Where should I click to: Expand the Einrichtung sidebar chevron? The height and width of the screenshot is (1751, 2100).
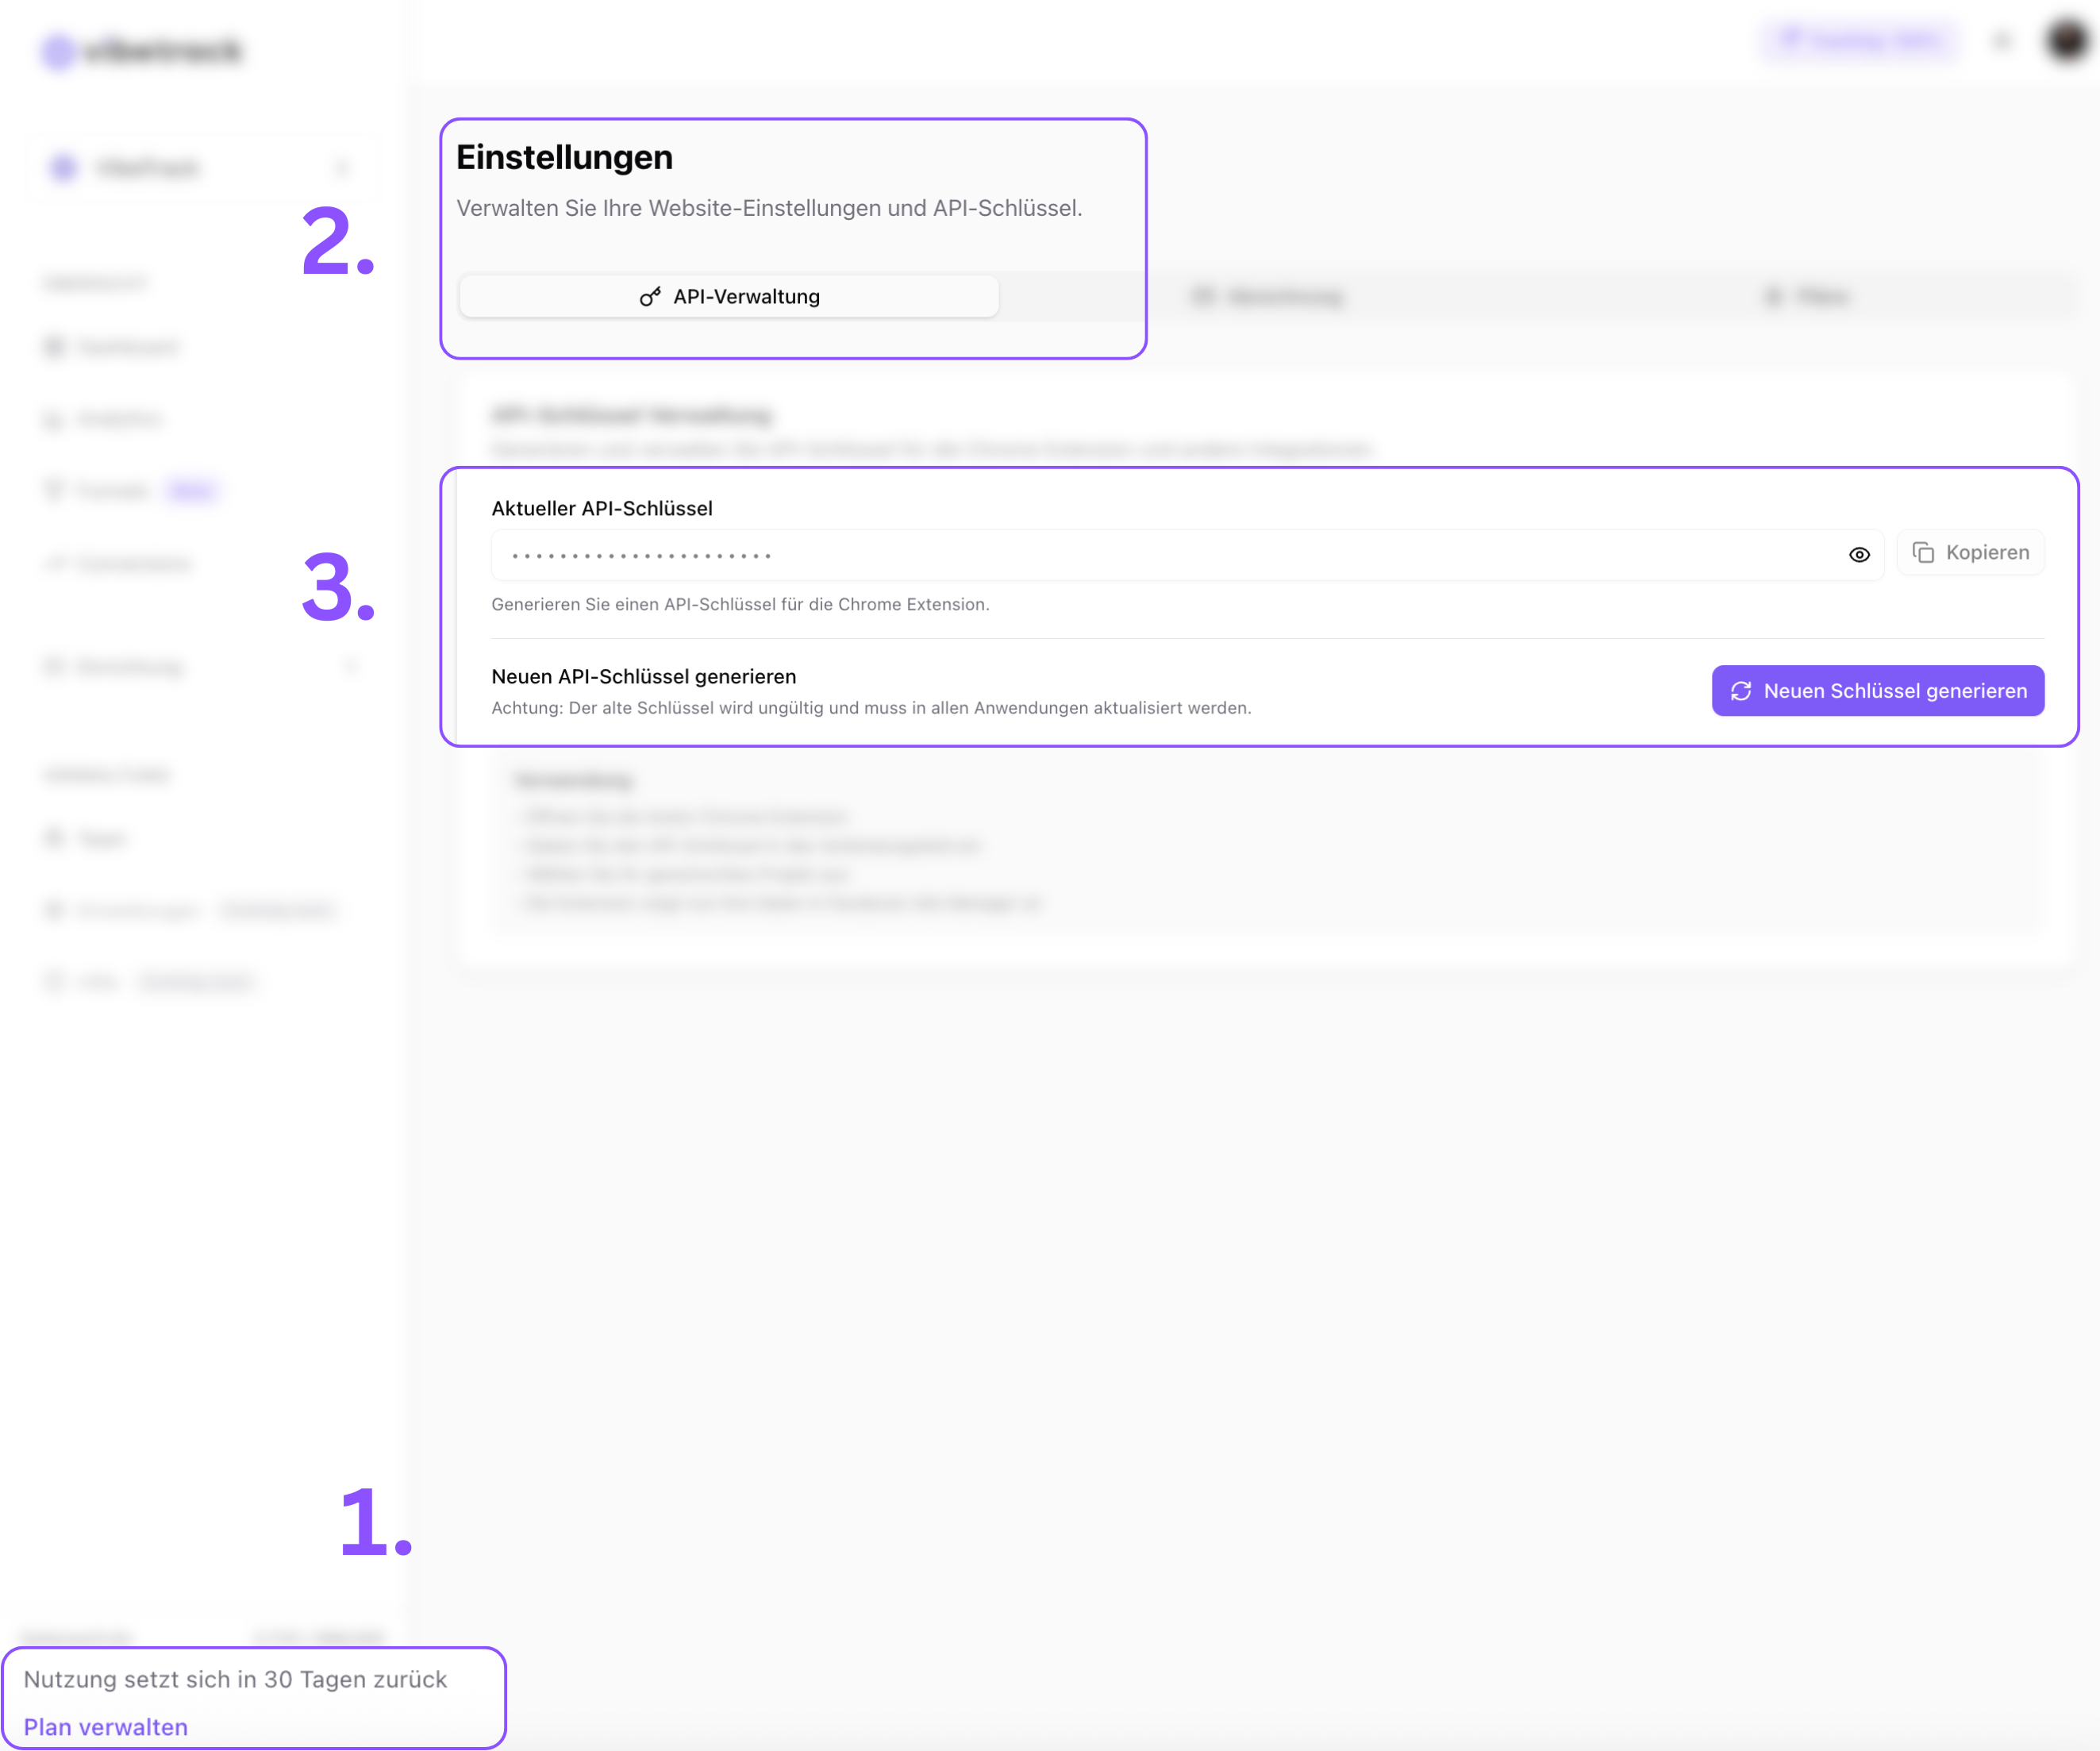click(x=349, y=667)
